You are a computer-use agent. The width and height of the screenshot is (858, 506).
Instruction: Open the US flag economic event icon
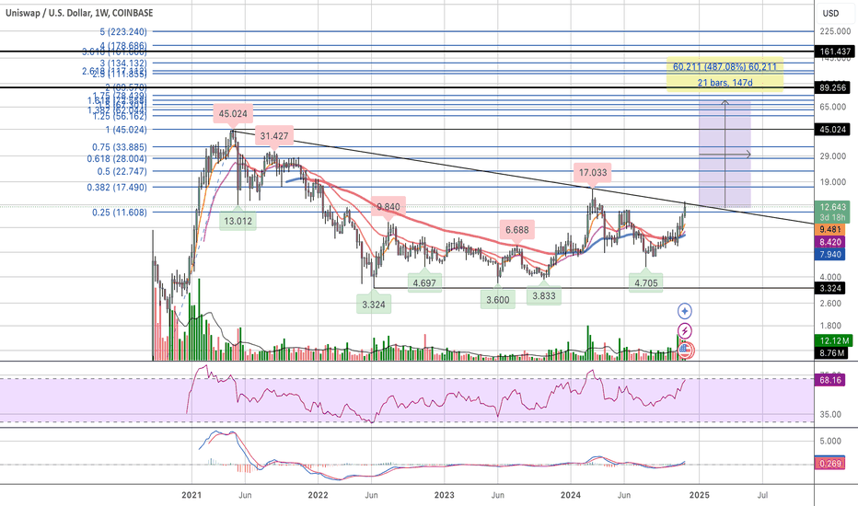click(x=686, y=351)
